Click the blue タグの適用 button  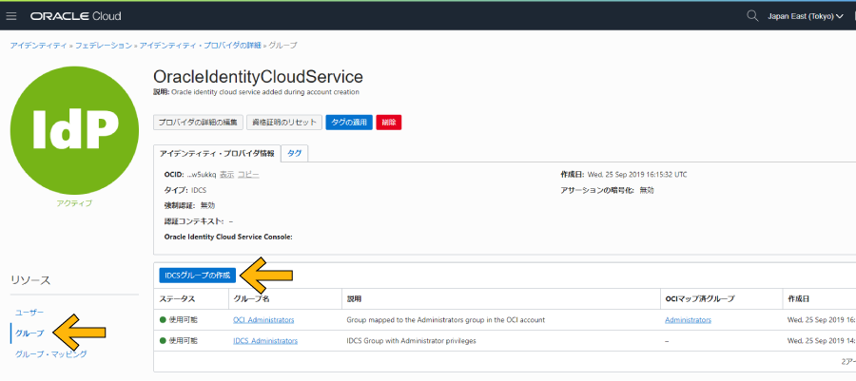[x=349, y=123]
